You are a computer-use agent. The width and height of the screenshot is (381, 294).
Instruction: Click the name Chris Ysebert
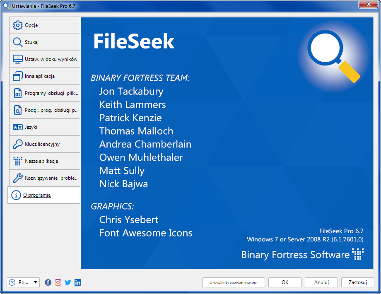point(128,219)
